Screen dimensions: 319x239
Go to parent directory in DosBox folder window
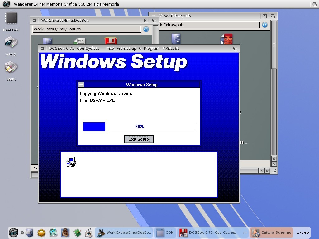146,29
